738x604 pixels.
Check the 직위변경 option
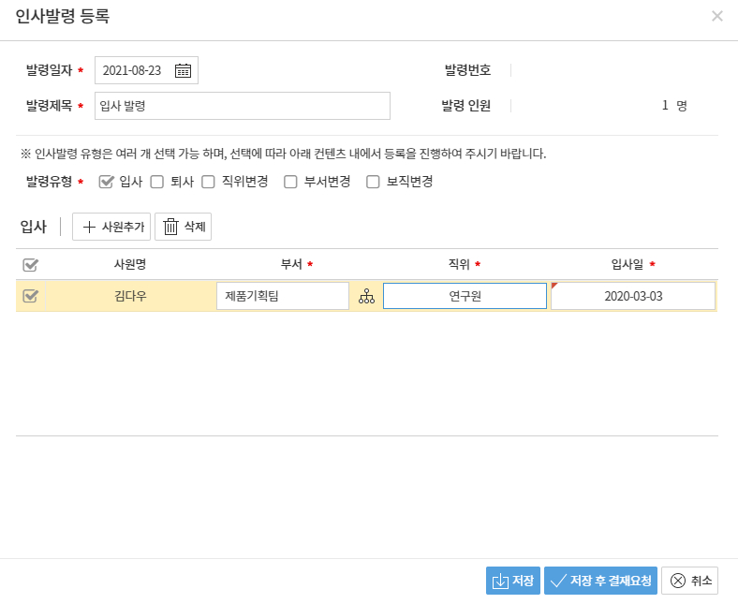208,182
